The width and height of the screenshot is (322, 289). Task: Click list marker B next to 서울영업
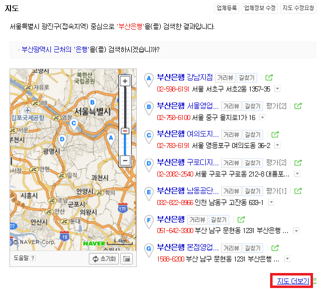click(149, 108)
